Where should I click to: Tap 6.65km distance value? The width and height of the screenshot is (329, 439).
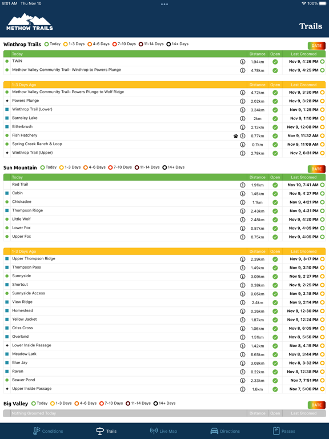[258, 355]
